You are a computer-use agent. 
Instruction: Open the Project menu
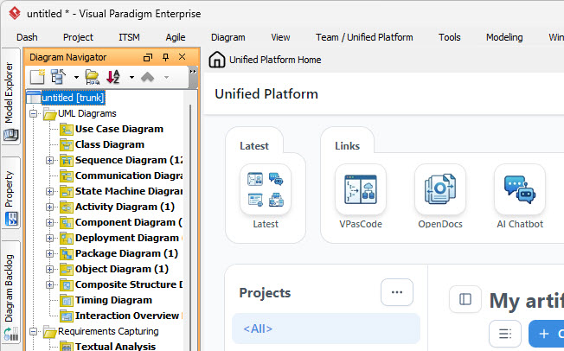coord(78,37)
